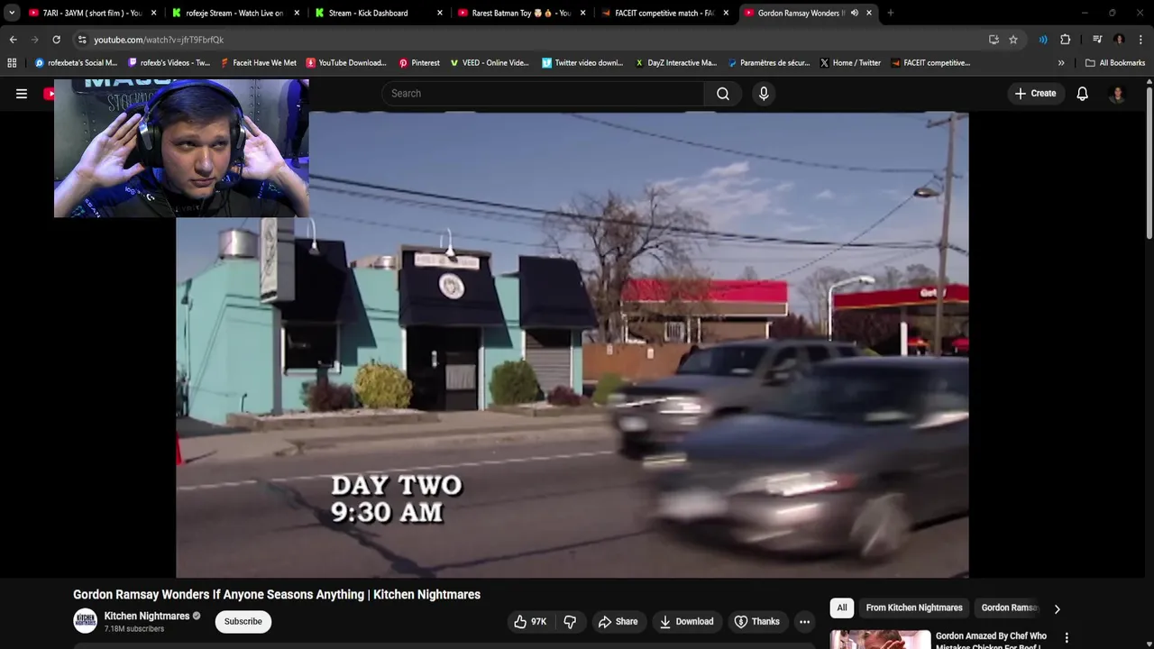Open a new browser tab
This screenshot has height=649, width=1154.
[x=891, y=13]
